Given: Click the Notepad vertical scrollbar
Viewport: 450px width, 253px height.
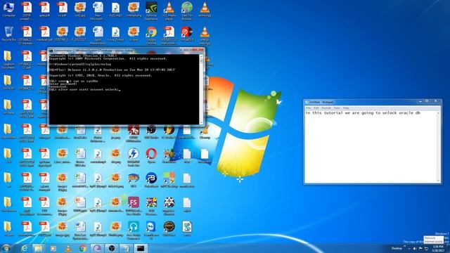Looking at the screenshot, I should (x=439, y=146).
